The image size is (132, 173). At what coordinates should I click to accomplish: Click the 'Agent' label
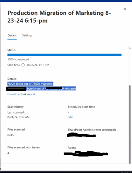point(72,148)
